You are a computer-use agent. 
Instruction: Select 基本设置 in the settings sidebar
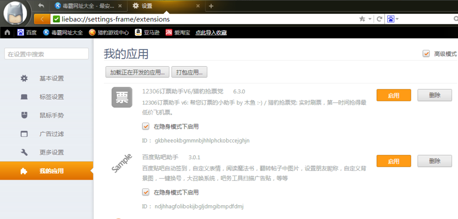click(x=51, y=78)
